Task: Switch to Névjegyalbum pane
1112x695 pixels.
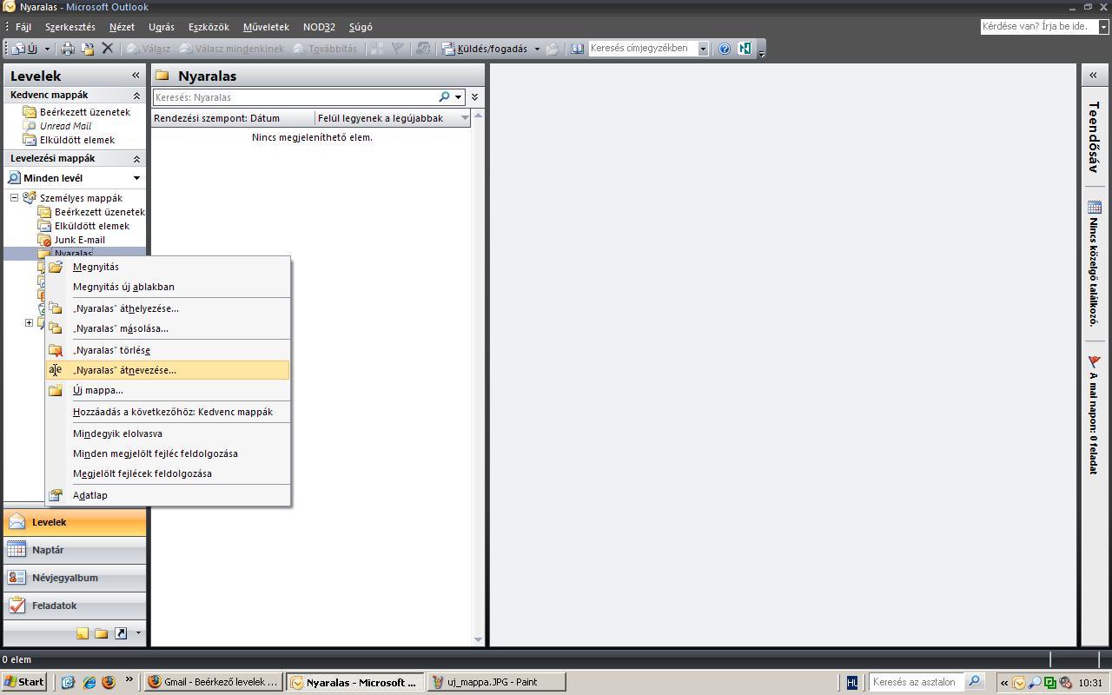Action: pos(75,578)
